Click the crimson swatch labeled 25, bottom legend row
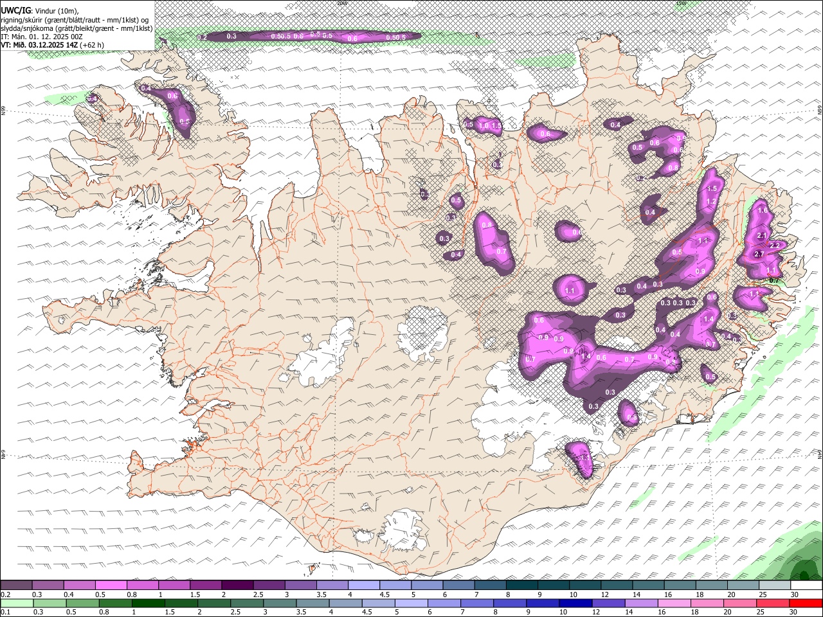This screenshot has height=617, width=823. coord(773,604)
